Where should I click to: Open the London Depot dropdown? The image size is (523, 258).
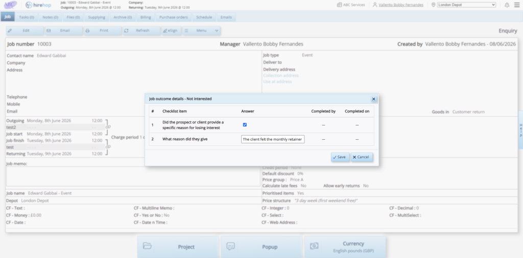(467, 5)
